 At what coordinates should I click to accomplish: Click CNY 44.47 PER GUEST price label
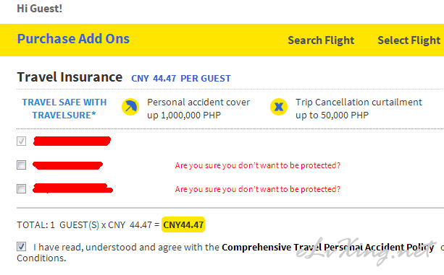[x=181, y=79]
